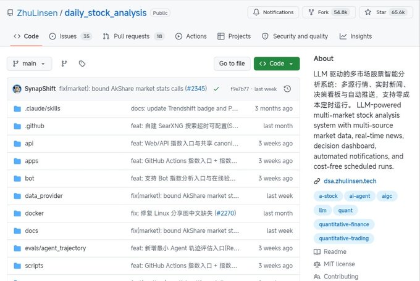Switch to the Actions tab
Viewport: 420px width, 281px height.
tap(191, 36)
